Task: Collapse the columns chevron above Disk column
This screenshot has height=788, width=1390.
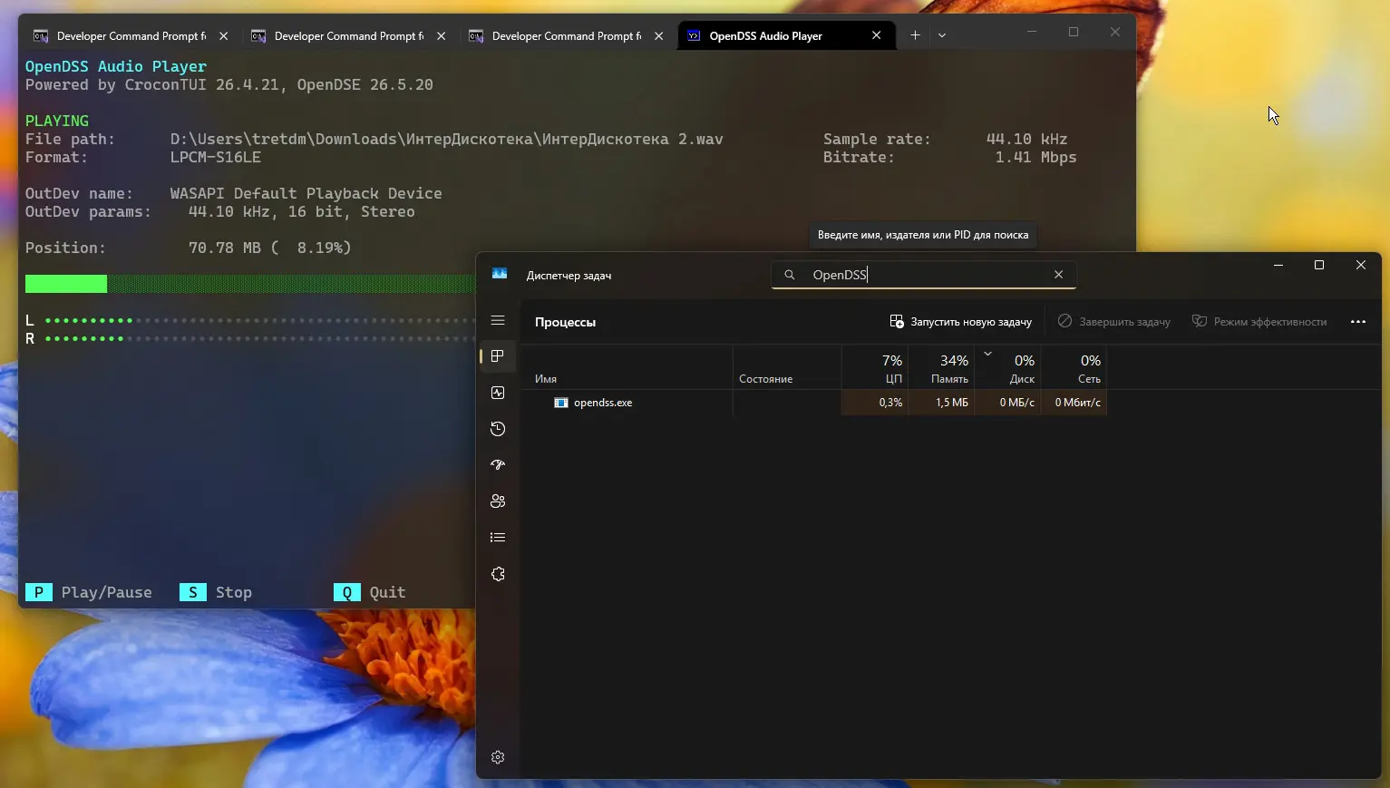Action: point(988,354)
